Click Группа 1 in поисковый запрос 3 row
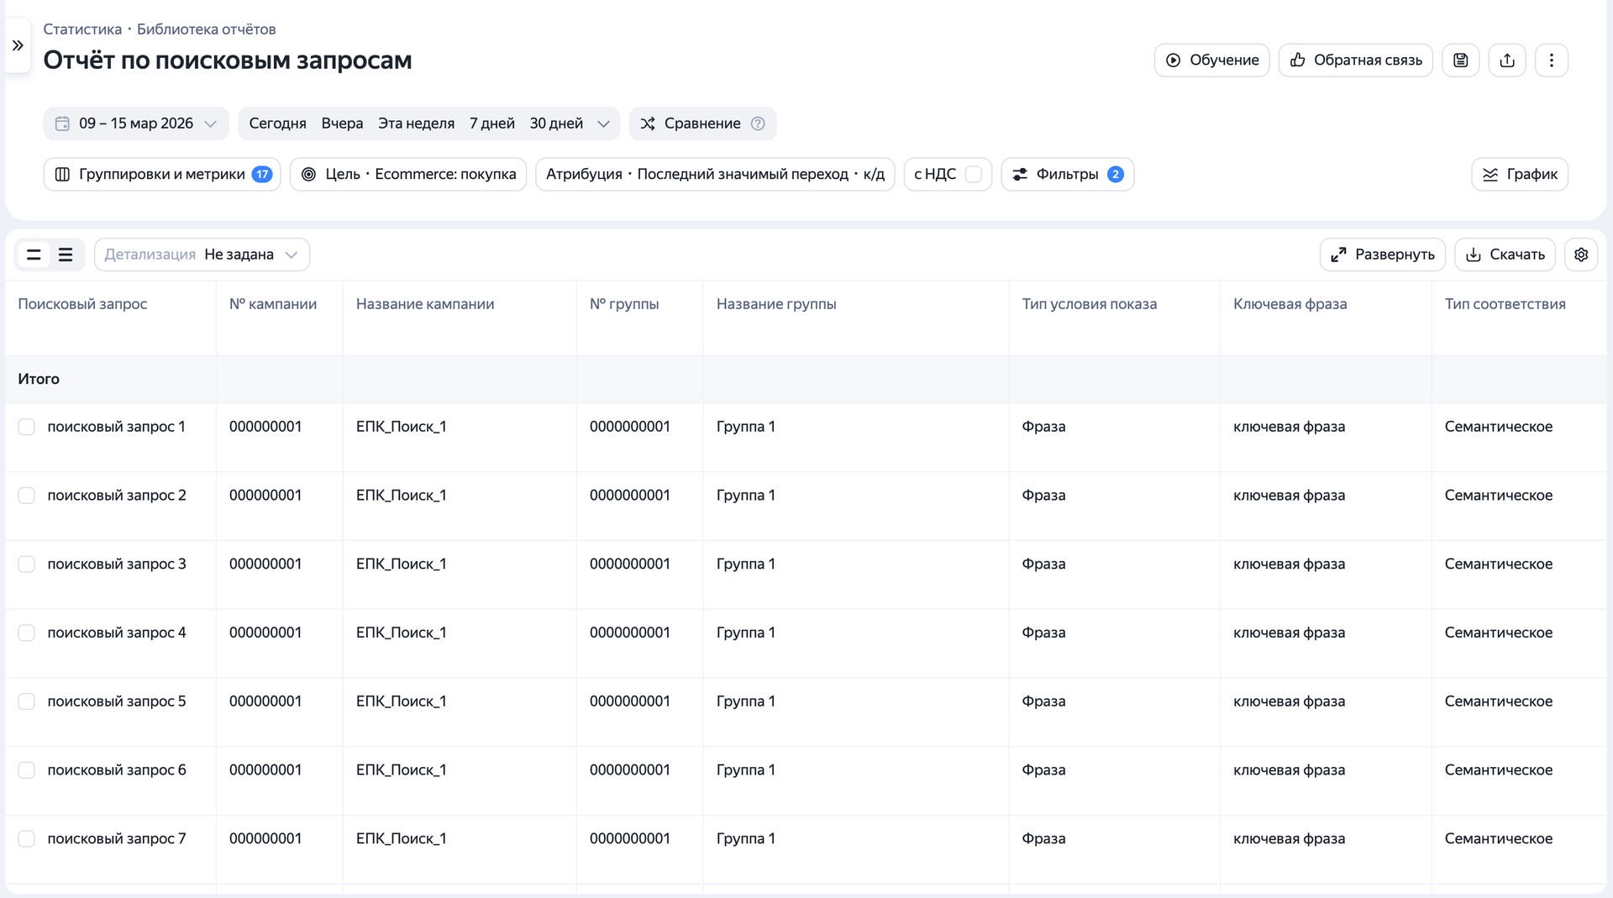Viewport: 1613px width, 898px height. click(746, 565)
